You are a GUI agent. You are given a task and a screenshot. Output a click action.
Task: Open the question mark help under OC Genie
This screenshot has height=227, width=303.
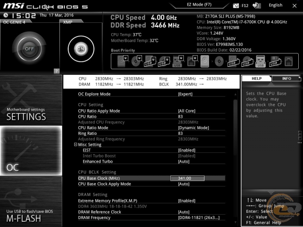(56, 71)
